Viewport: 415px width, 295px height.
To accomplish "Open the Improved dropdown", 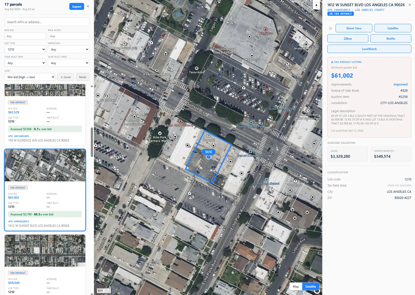I will coord(68,49).
